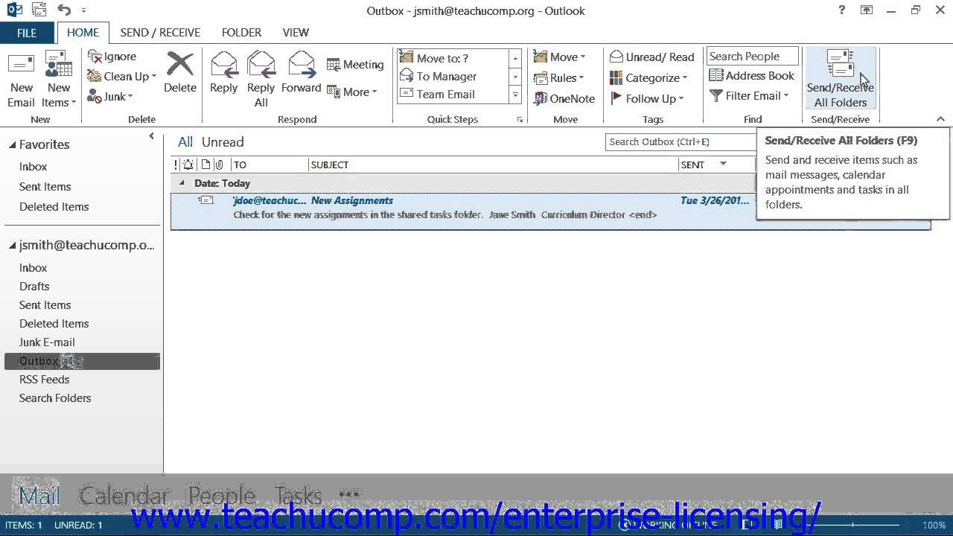This screenshot has height=536, width=953.
Task: Show All messages filter
Action: pyautogui.click(x=185, y=142)
